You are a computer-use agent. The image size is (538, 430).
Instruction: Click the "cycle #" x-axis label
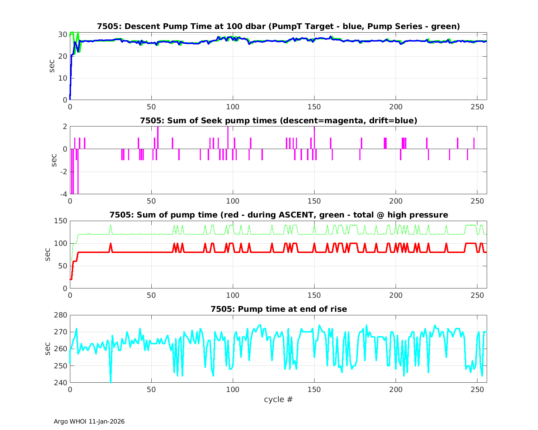click(278, 400)
